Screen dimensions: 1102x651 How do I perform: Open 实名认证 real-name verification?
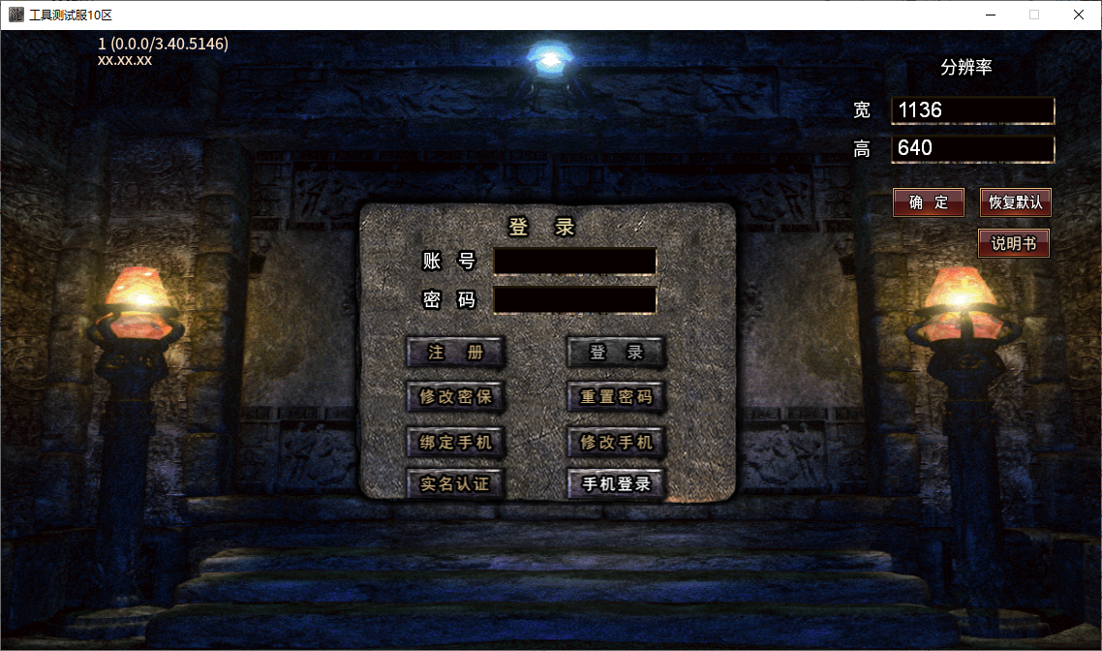click(x=455, y=483)
